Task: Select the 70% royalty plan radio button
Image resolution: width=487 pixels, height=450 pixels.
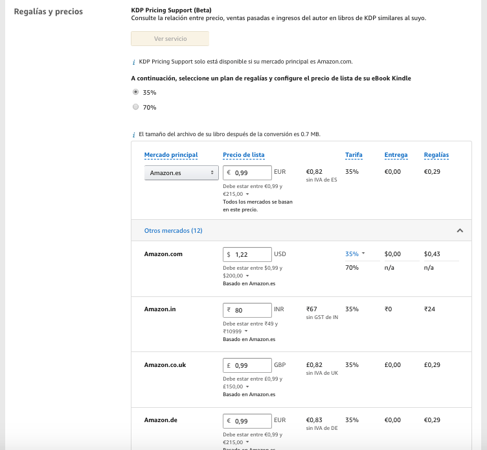Action: pos(135,107)
